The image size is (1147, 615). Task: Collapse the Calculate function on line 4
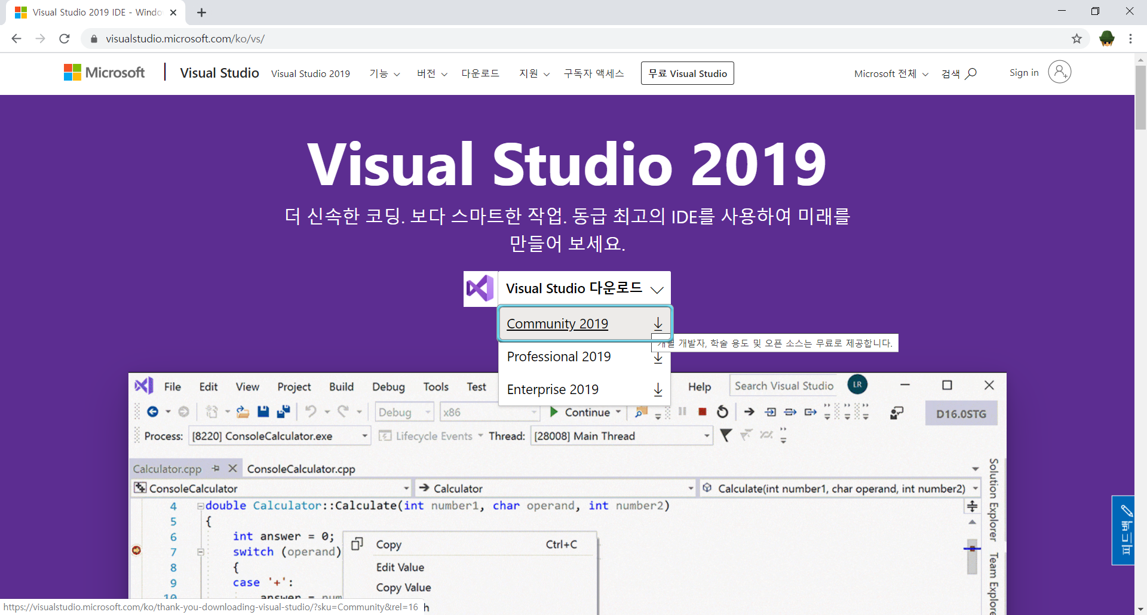(201, 506)
